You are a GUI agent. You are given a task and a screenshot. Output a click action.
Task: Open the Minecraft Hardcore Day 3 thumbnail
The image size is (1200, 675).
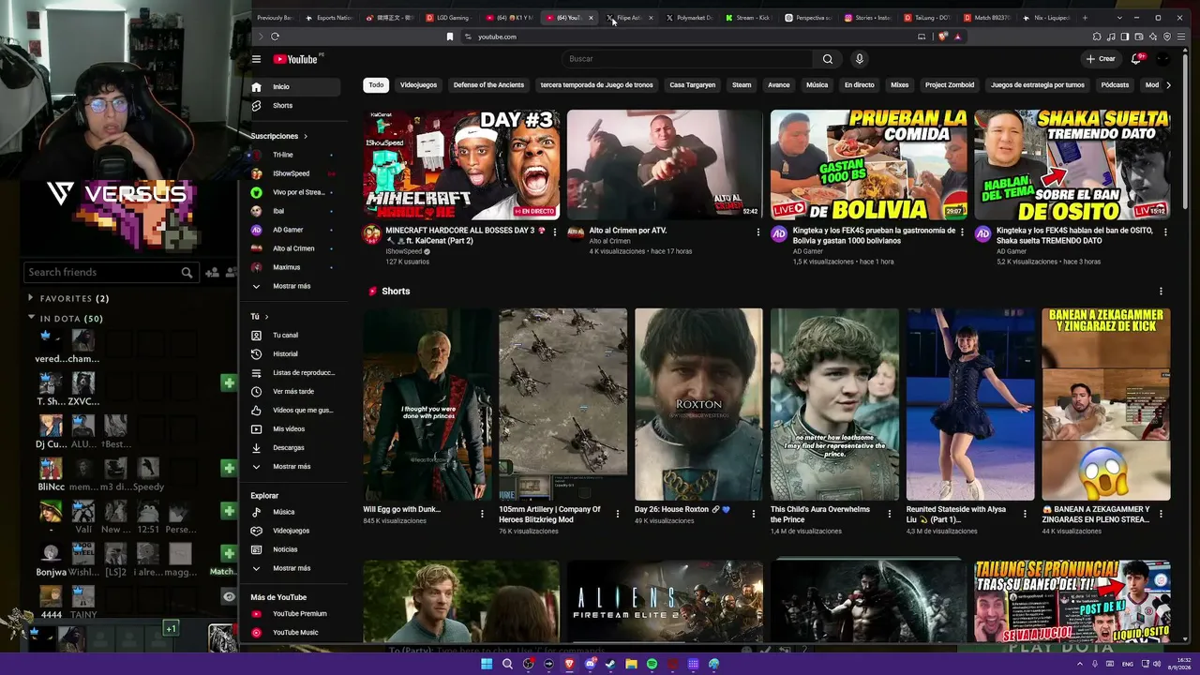[461, 165]
